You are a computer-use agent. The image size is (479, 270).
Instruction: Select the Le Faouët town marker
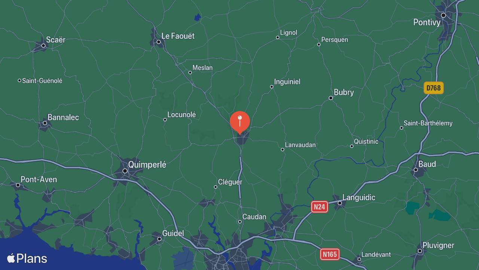(x=159, y=42)
